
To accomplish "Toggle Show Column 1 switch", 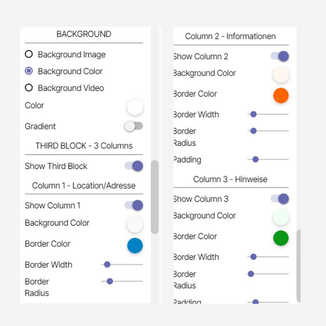I will click(x=134, y=205).
